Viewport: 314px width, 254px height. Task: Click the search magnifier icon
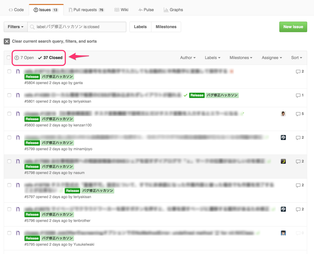coord(32,27)
